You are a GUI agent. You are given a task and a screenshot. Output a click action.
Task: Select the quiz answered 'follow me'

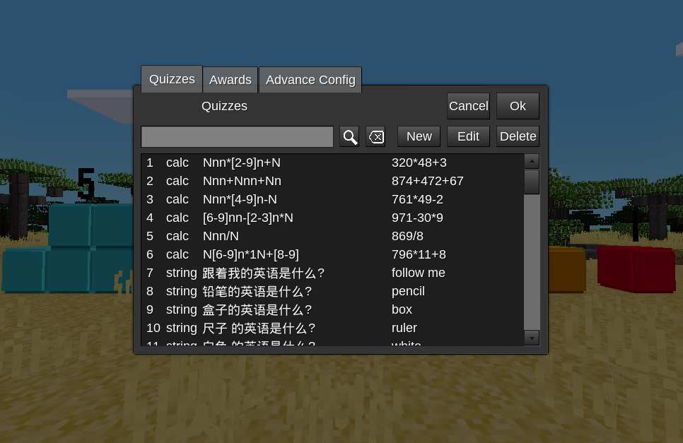click(332, 273)
